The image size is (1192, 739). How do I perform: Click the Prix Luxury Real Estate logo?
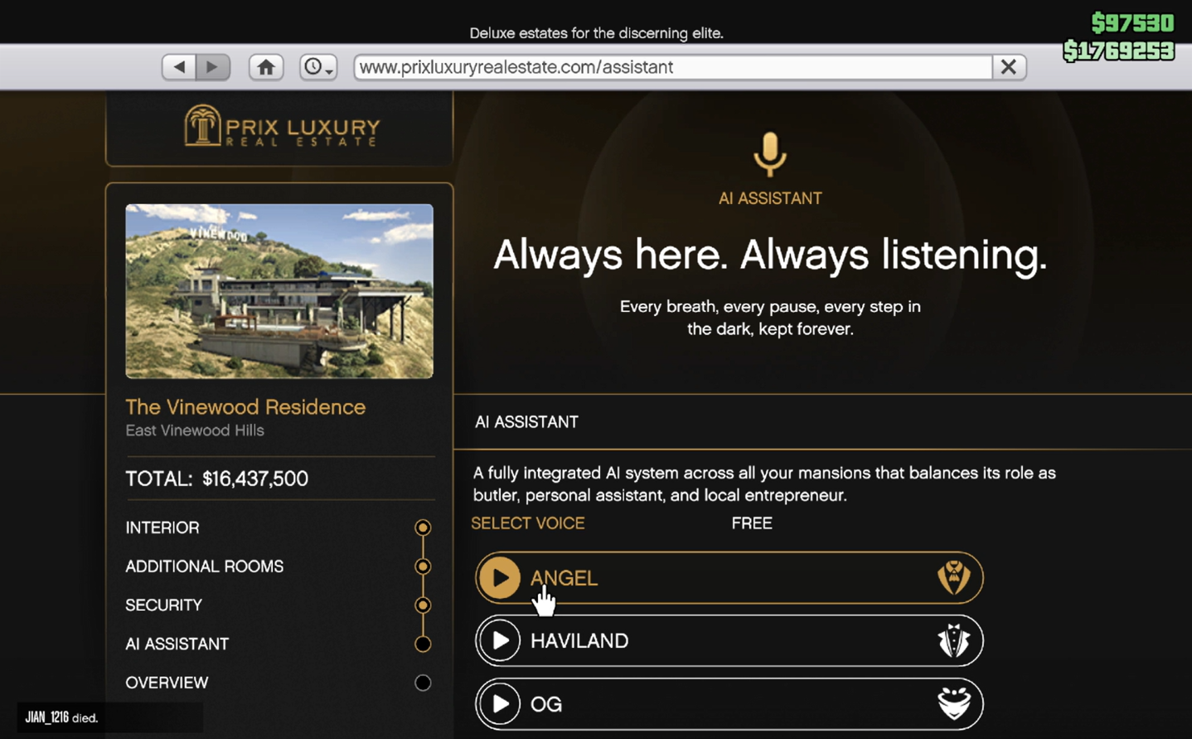[281, 127]
